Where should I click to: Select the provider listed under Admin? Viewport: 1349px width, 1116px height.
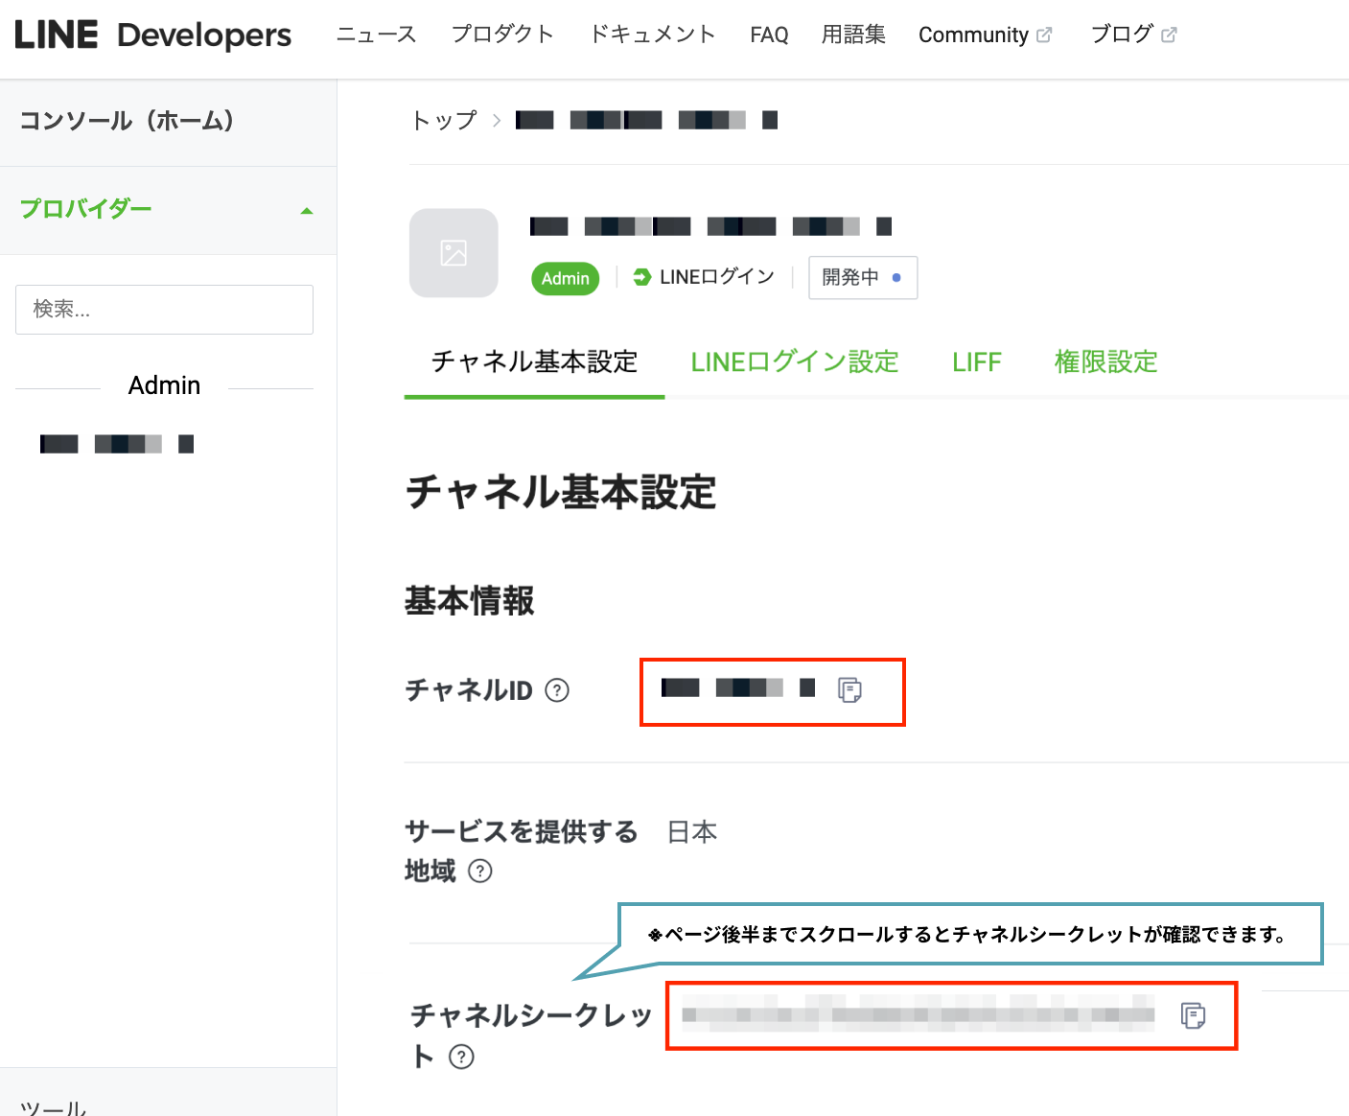(x=117, y=444)
